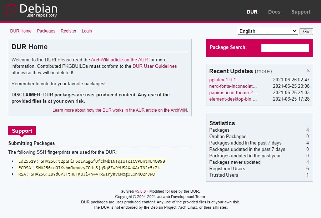Open Learn more about how DUR works link
Image resolution: width=321 pixels, height=218 pixels.
tap(120, 110)
